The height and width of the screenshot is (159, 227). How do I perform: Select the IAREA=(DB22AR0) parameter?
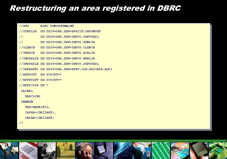click(x=40, y=112)
